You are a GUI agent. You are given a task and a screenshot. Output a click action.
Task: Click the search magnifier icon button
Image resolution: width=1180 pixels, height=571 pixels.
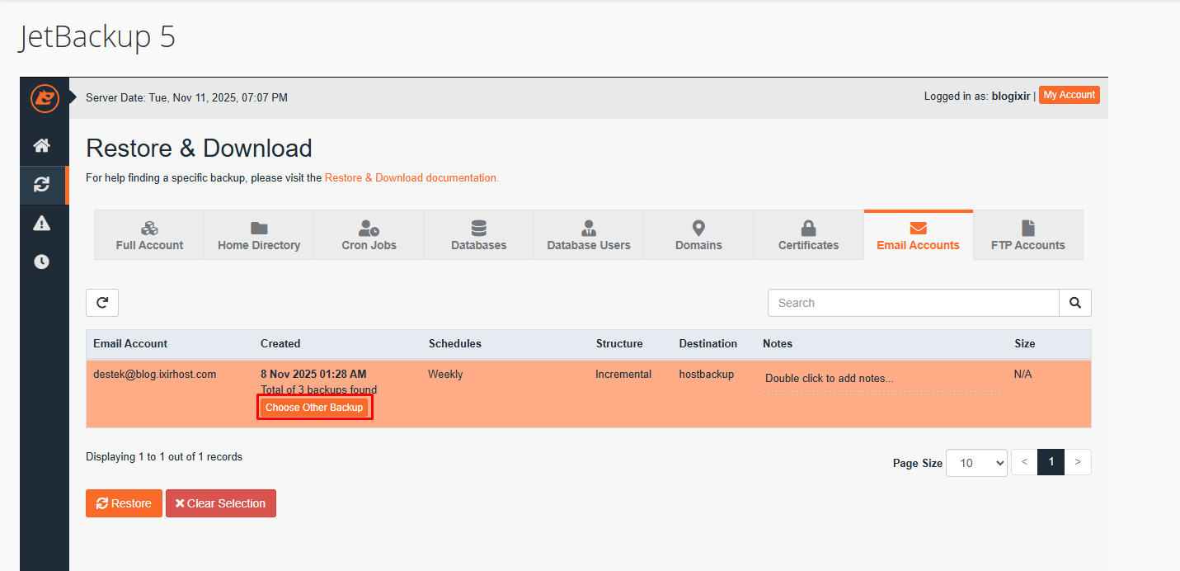pyautogui.click(x=1074, y=303)
